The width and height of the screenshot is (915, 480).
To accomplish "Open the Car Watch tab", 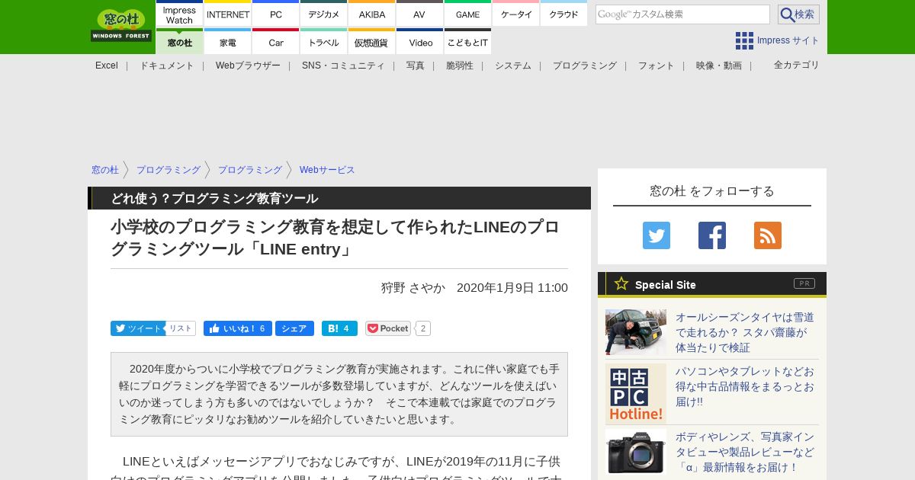I will click(x=276, y=42).
